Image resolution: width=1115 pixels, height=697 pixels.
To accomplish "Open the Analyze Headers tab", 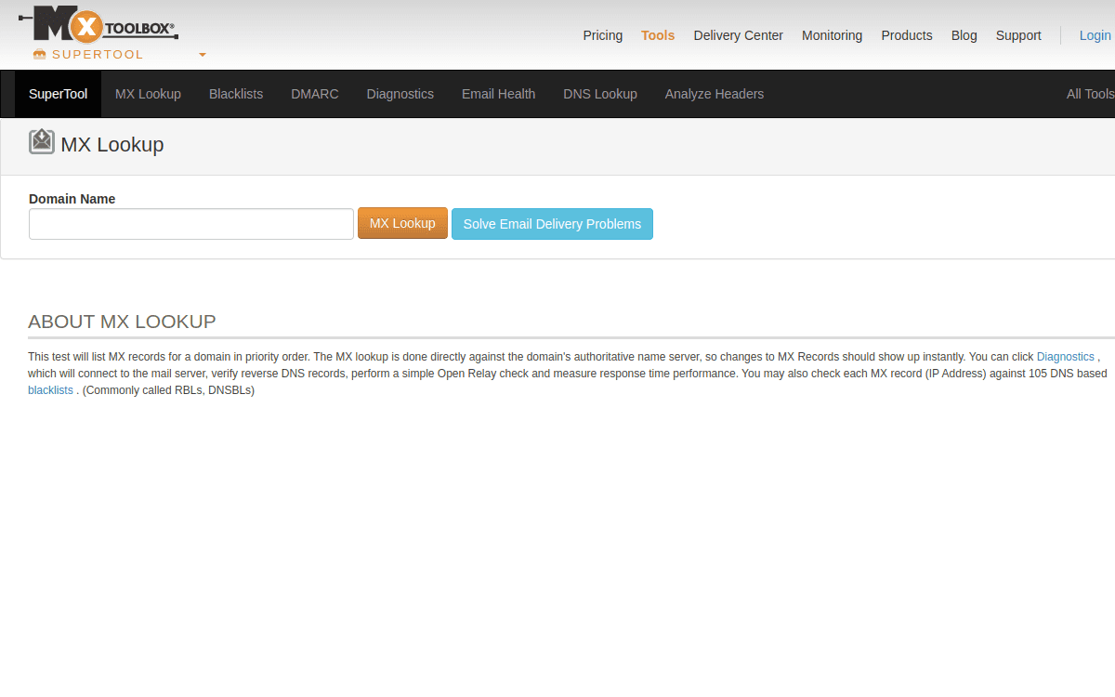I will point(714,94).
